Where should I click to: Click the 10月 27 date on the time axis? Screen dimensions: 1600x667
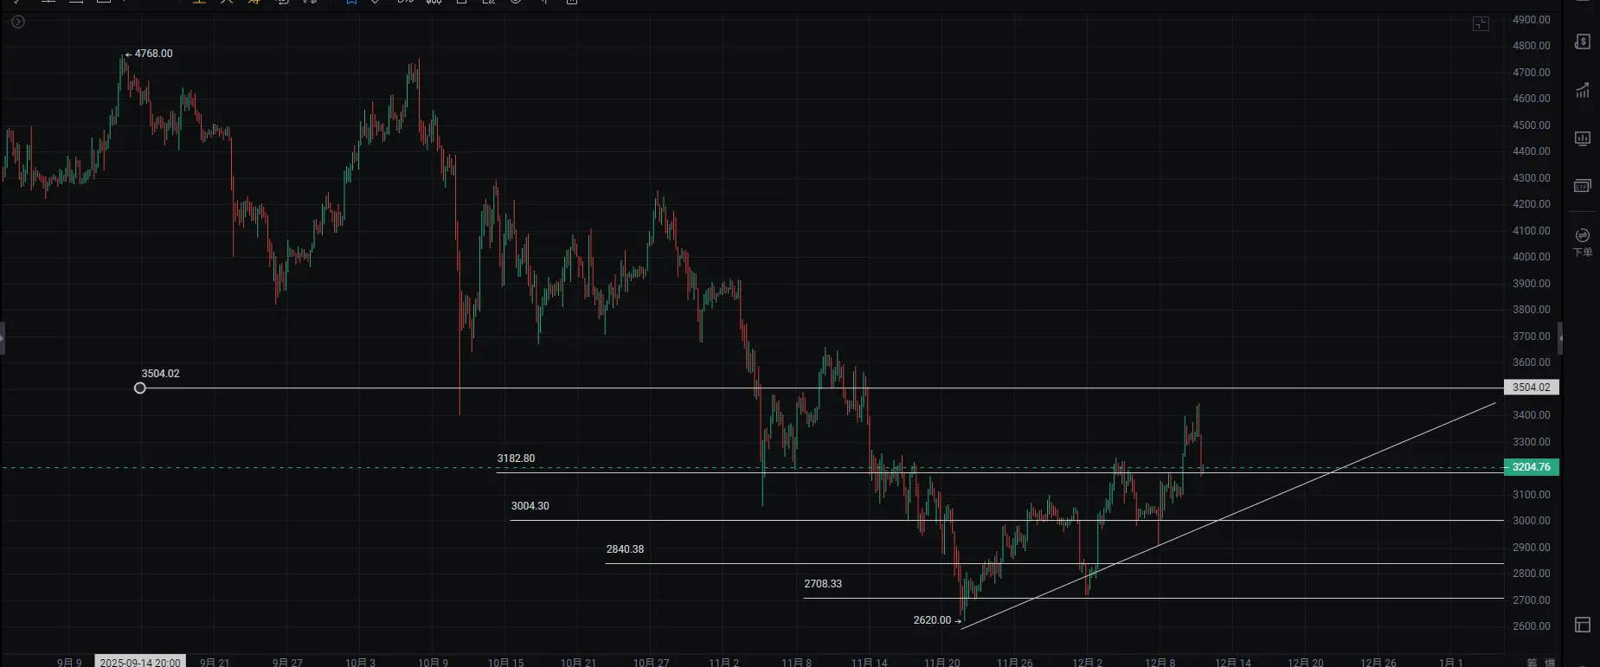[x=652, y=663]
